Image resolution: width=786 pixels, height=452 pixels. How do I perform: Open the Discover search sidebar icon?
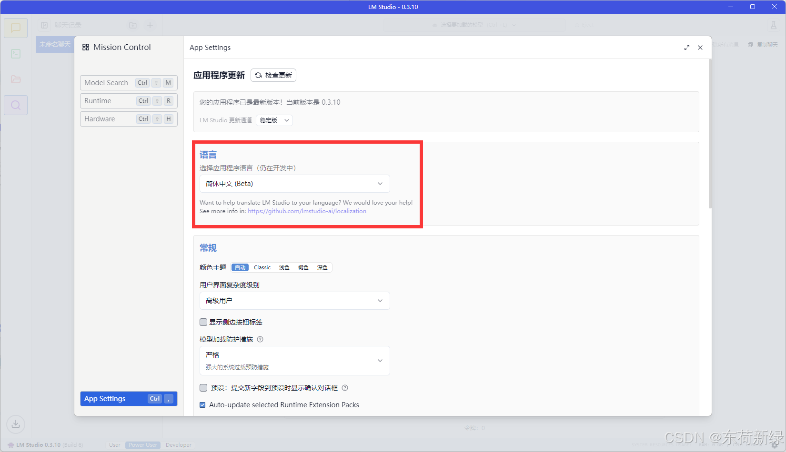[16, 105]
